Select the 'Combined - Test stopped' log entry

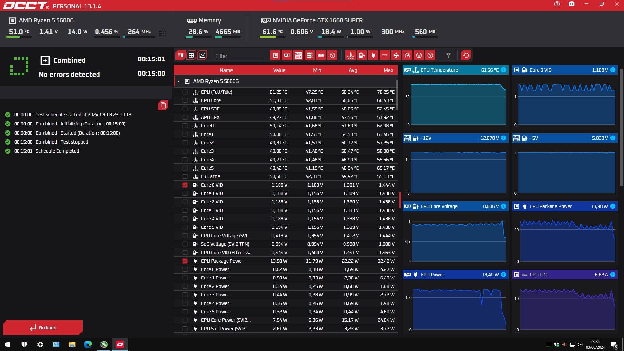62,142
